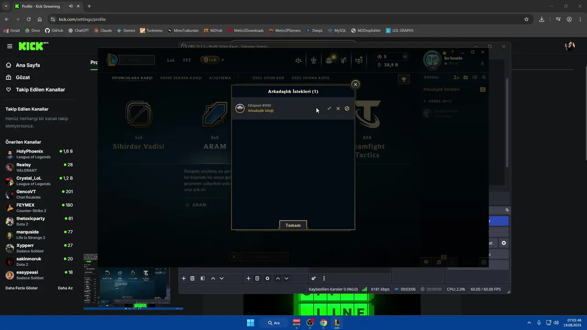Close the Arkadaşlık İstekleri dialog via round X
The image size is (587, 330).
click(x=355, y=84)
